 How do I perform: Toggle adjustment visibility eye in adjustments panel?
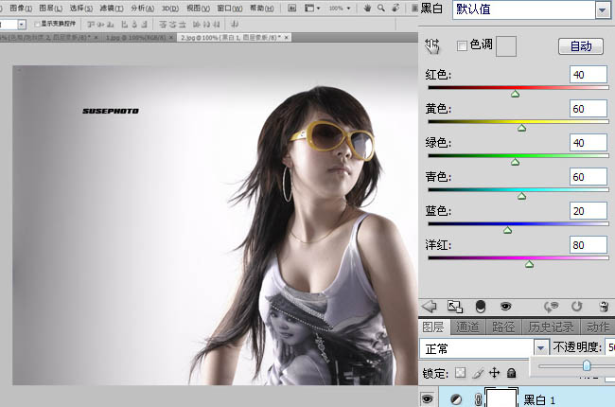coord(505,307)
